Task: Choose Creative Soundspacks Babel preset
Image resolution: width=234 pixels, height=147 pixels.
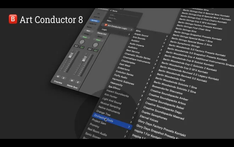Action: (x=165, y=103)
